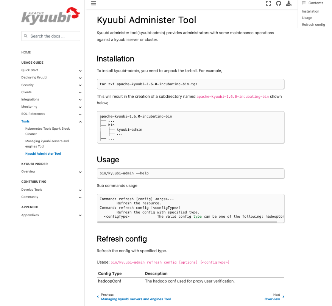The height and width of the screenshot is (306, 332).
Task: Expand the Develop Tools chevron
Action: (x=80, y=190)
